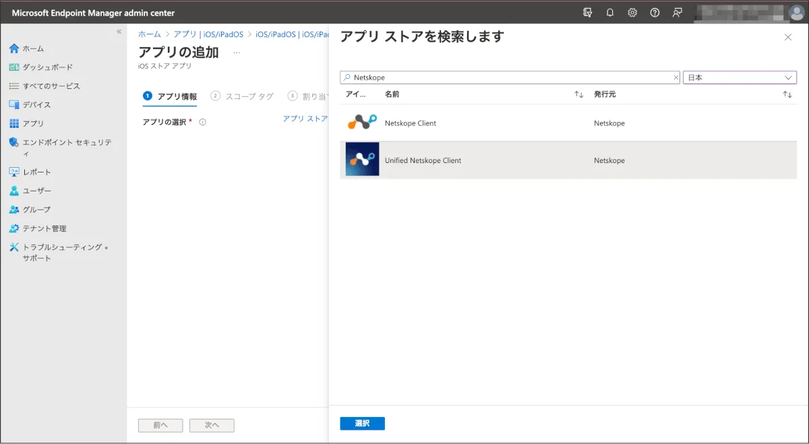The image size is (809, 444).
Task: Click the user account avatar
Action: tap(796, 13)
